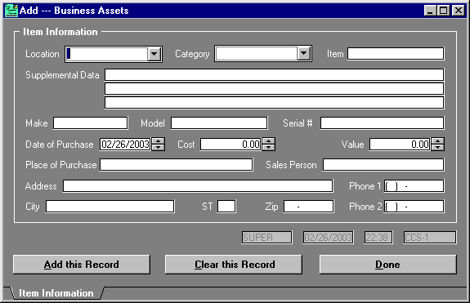Click the Make input field
Viewport: 470px width, 303px height.
pos(90,123)
